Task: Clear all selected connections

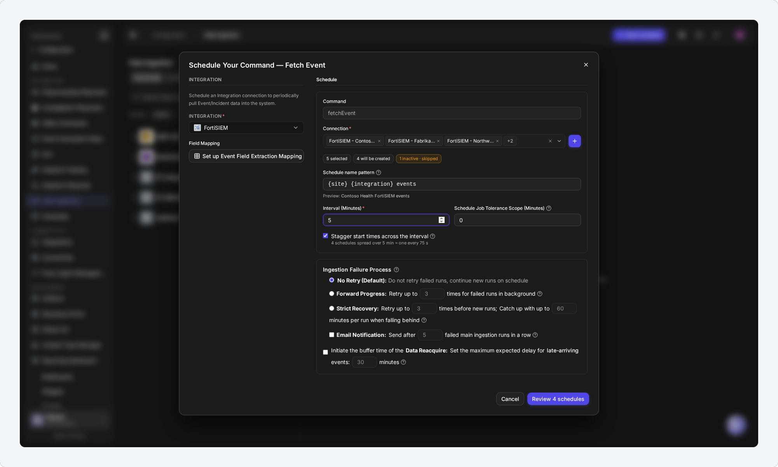Action: click(550, 141)
